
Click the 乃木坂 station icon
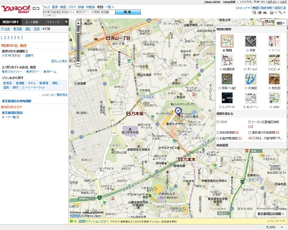pyautogui.click(x=129, y=114)
